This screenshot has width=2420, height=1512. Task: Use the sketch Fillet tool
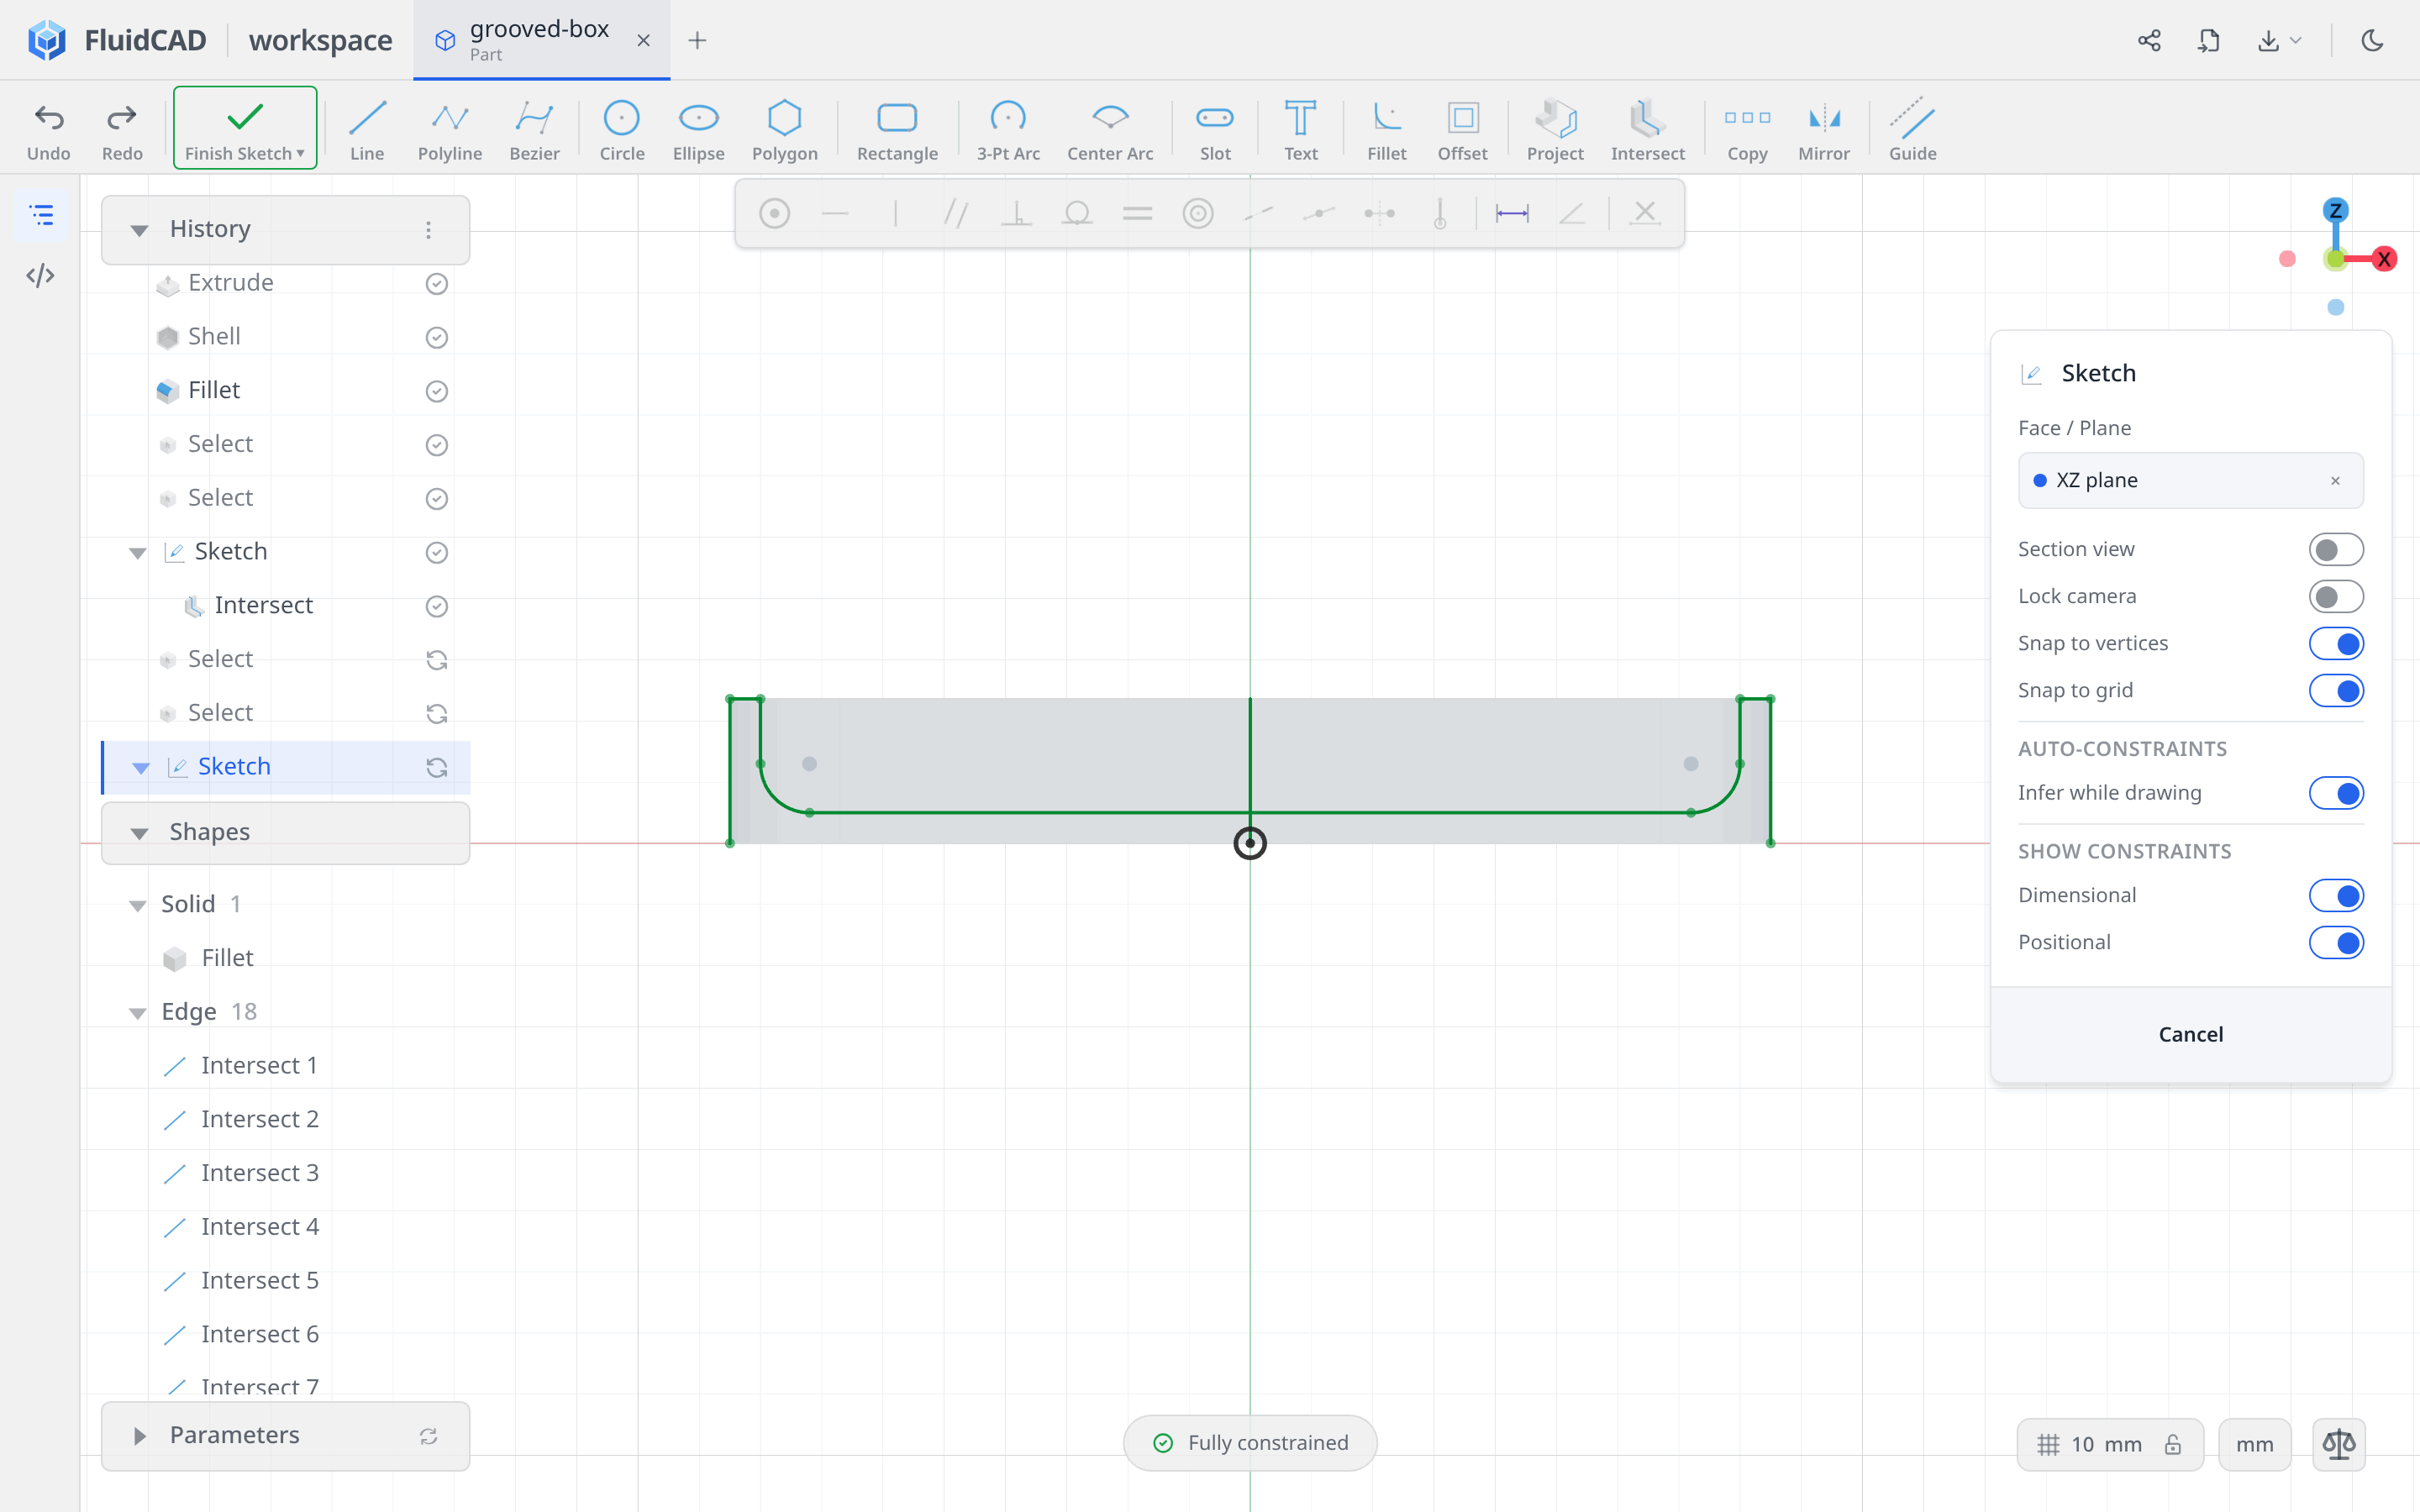click(x=1386, y=130)
